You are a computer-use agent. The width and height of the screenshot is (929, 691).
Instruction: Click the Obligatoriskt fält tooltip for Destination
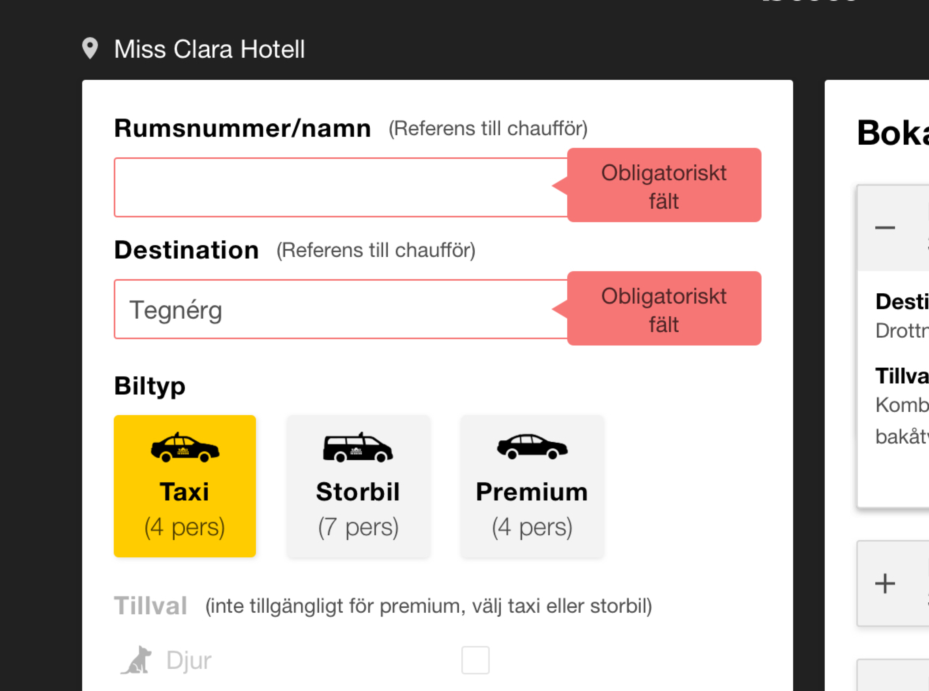click(x=664, y=309)
